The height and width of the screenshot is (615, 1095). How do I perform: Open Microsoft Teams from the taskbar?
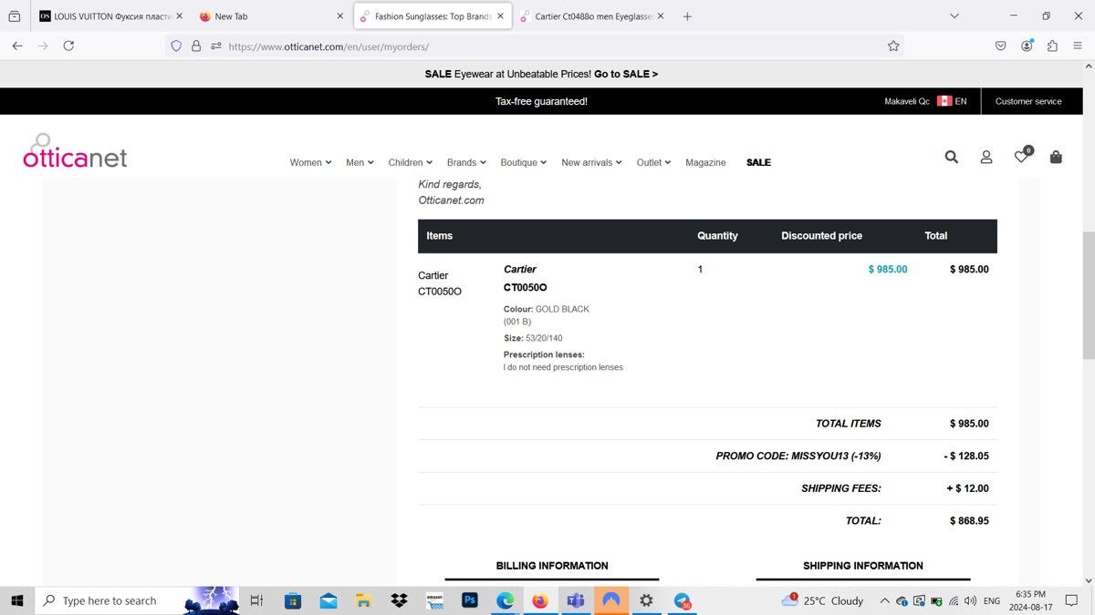click(576, 600)
